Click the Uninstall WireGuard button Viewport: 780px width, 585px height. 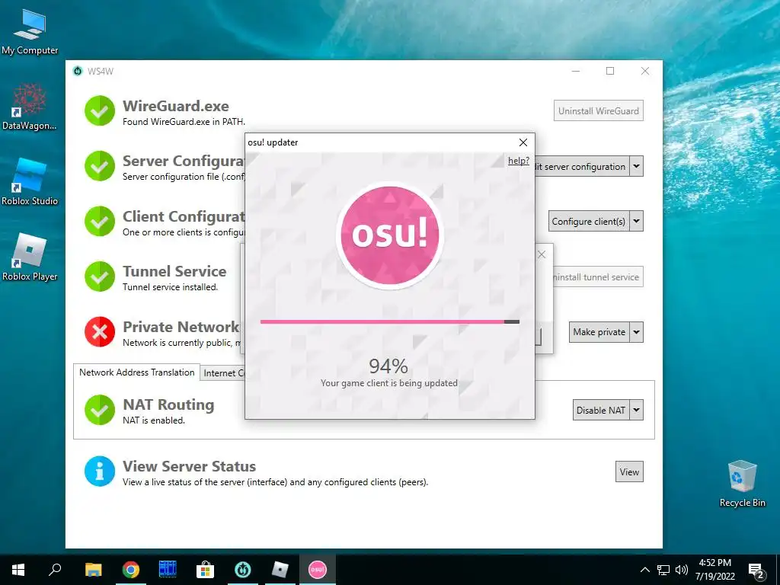(x=599, y=111)
